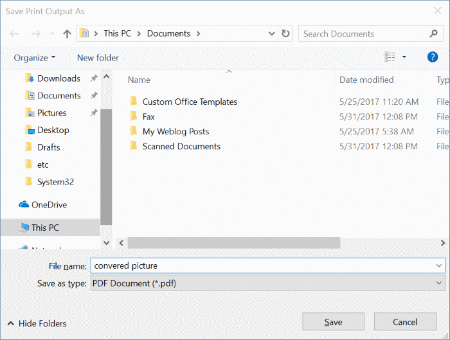Select the Fax folder
The width and height of the screenshot is (450, 340).
coord(148,116)
